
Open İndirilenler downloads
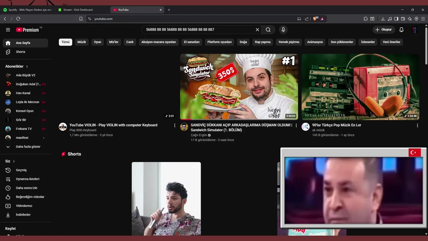tap(25, 215)
